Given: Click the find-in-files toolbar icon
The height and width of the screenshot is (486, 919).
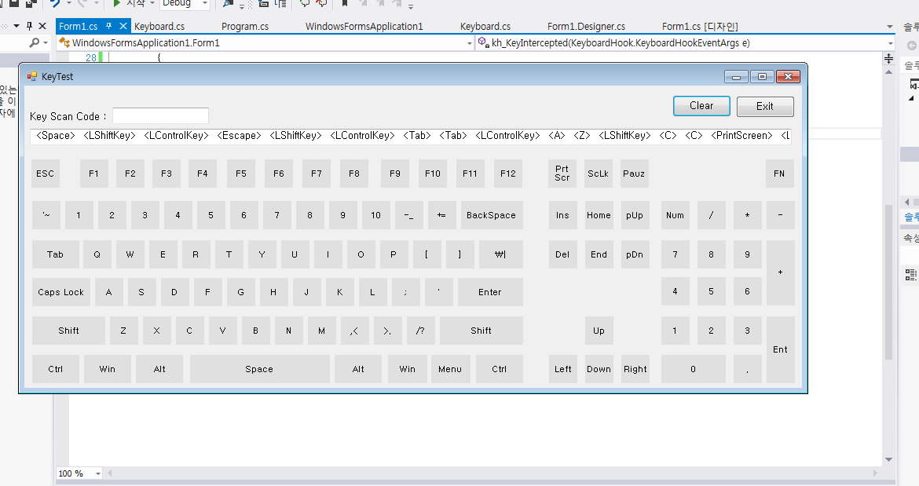Looking at the screenshot, I should tap(228, 3).
